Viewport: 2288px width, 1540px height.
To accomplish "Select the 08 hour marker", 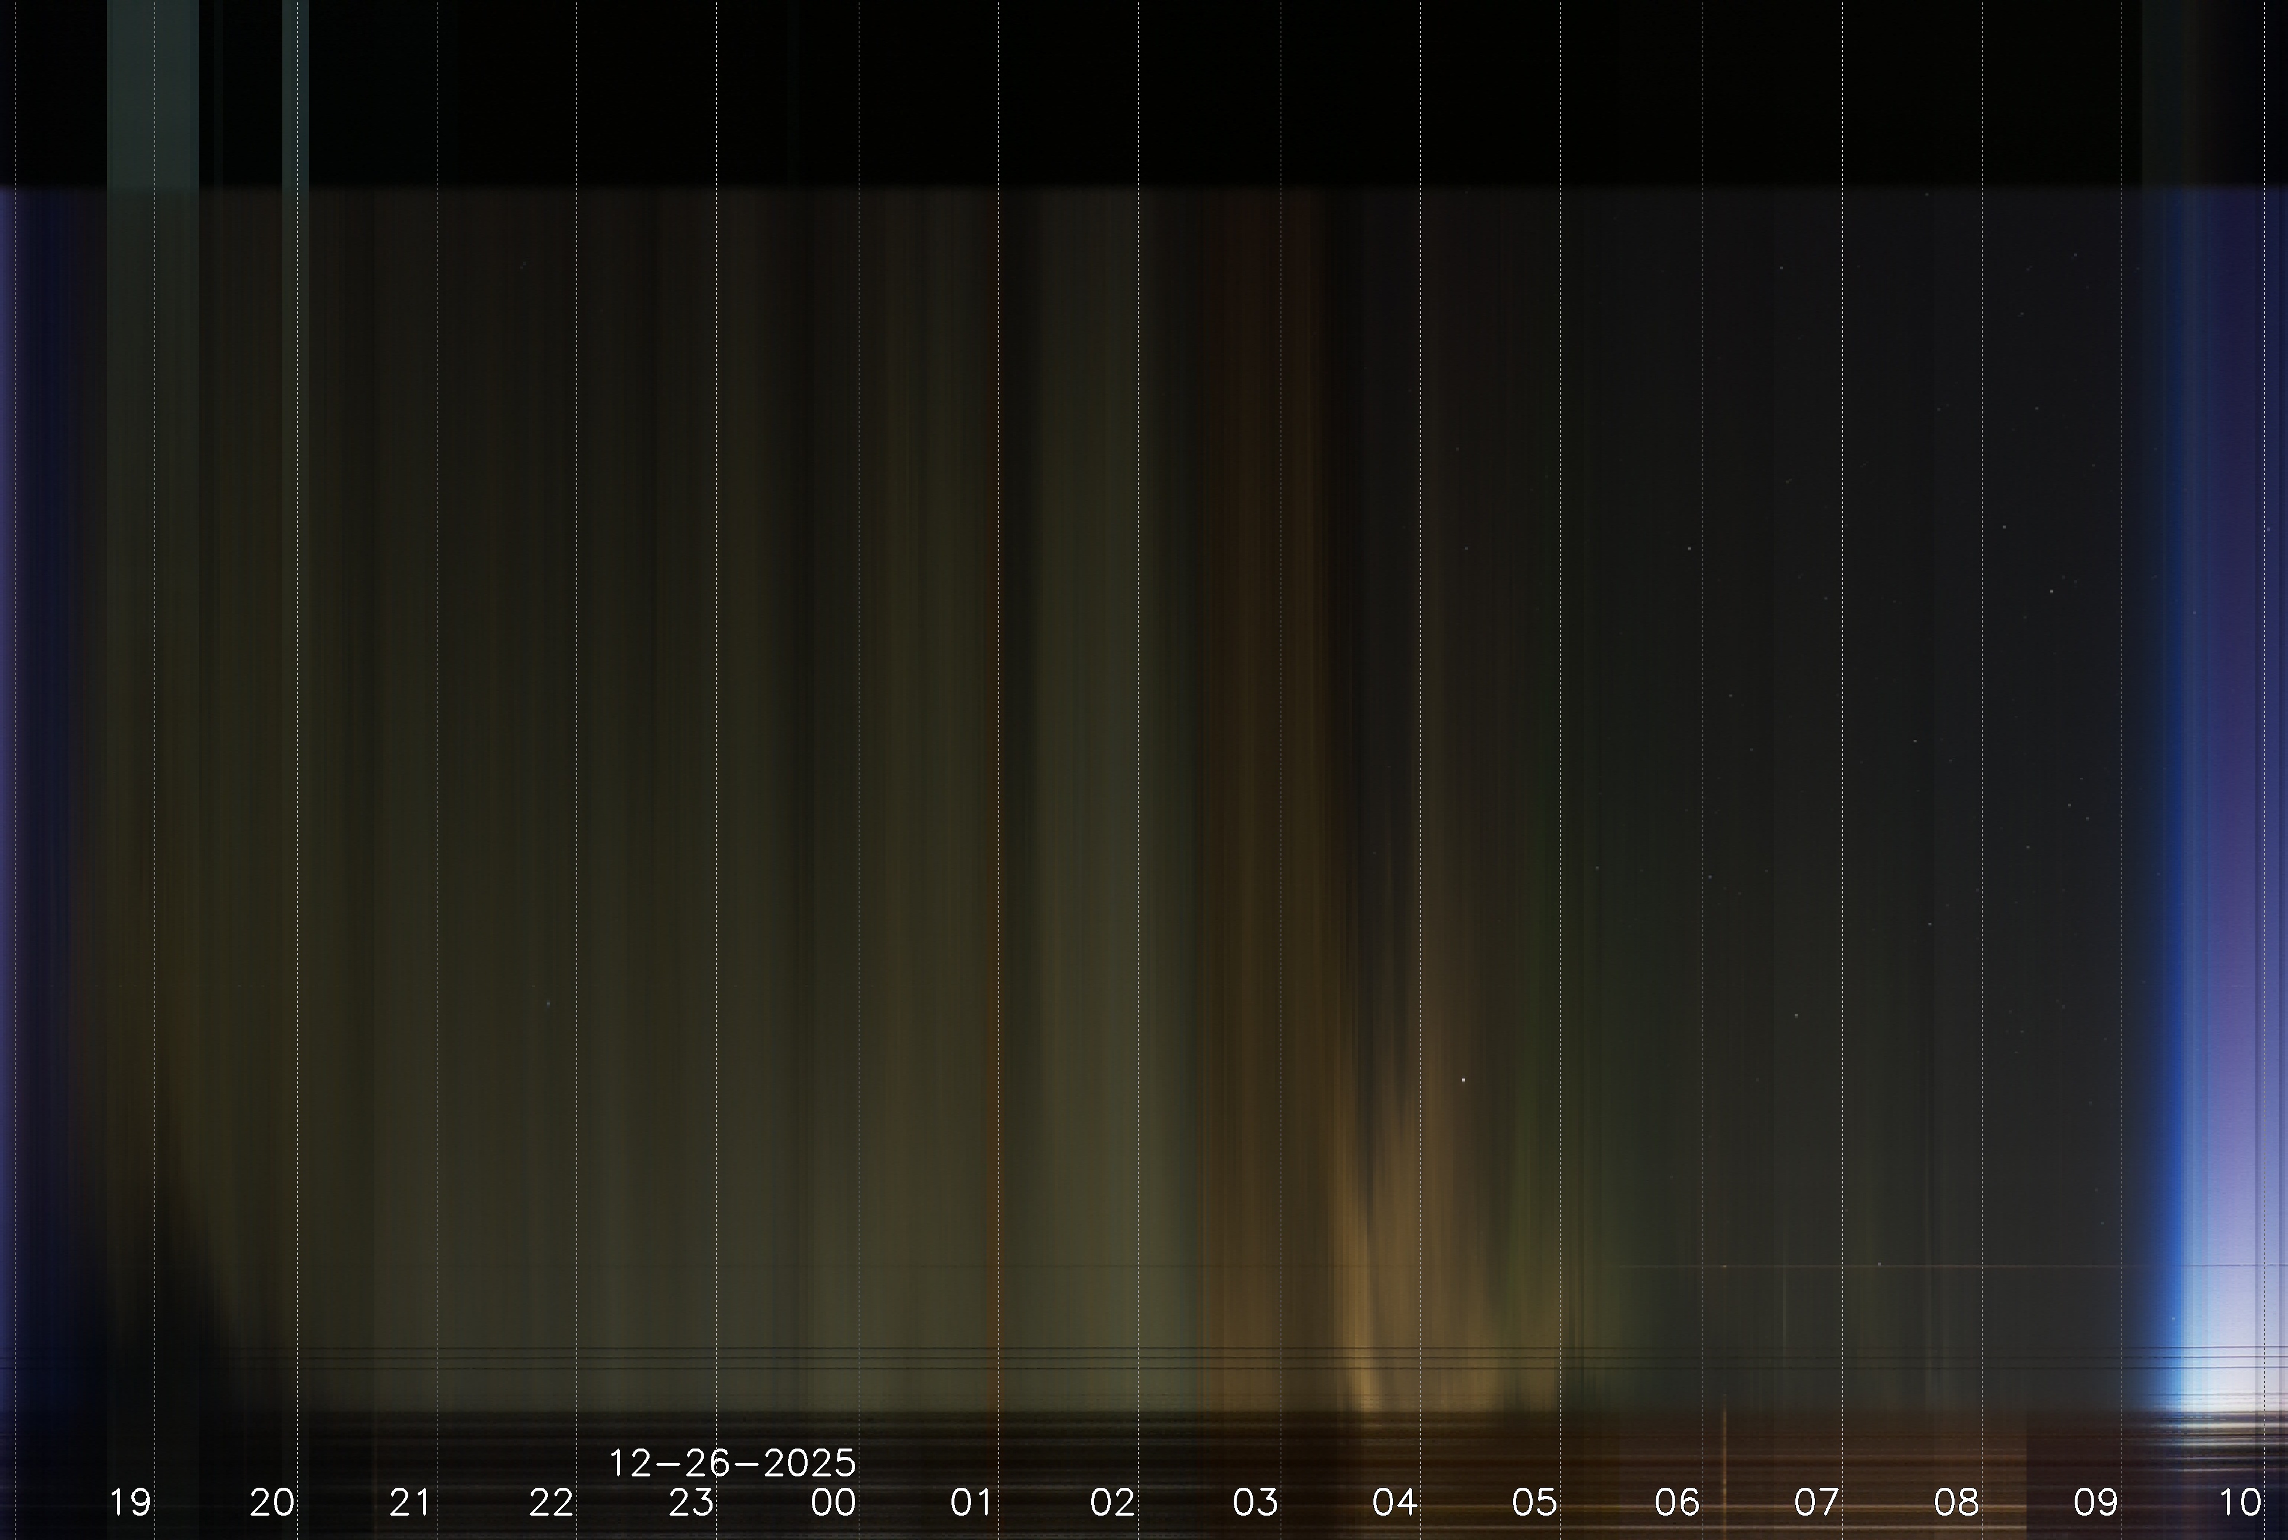I will click(1956, 1502).
